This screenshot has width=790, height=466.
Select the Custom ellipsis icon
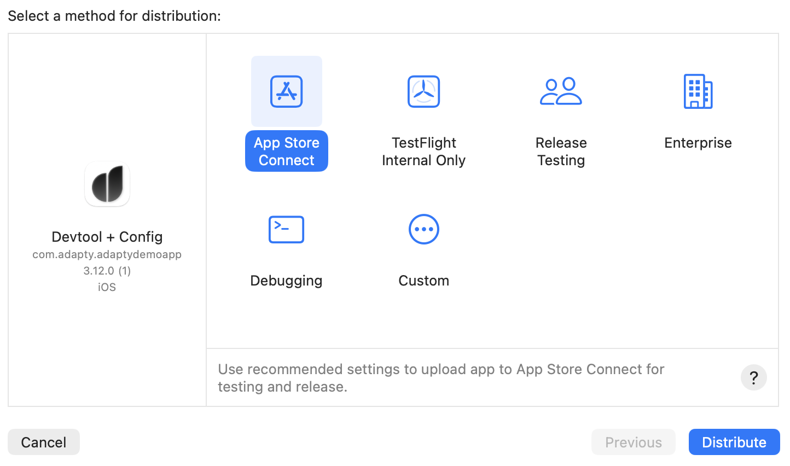pos(423,229)
